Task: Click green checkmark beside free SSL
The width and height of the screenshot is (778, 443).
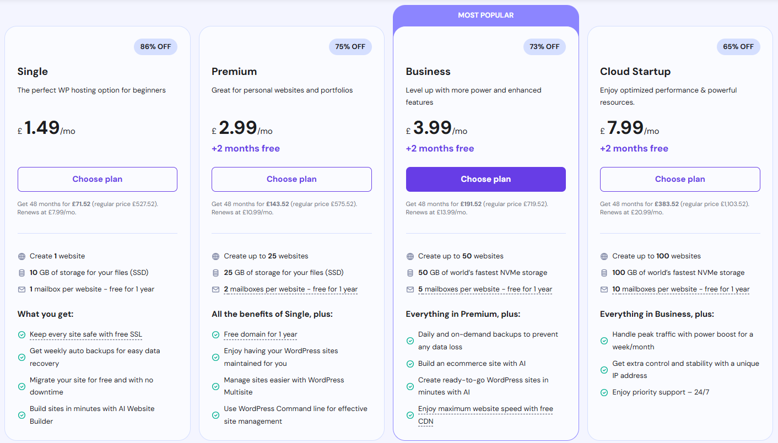Action: click(x=22, y=334)
